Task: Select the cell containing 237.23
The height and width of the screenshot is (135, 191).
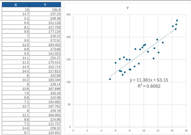Action: pyautogui.click(x=45, y=14)
